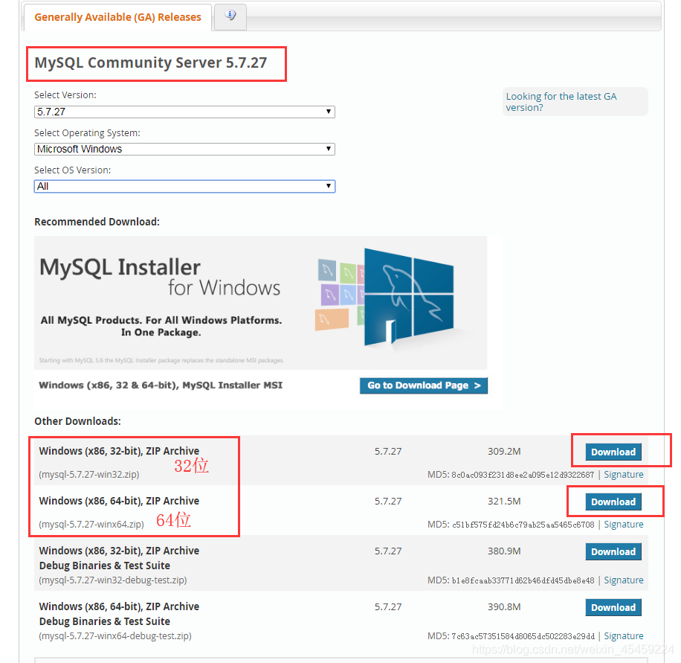This screenshot has height=663, width=681.
Task: Click the '390.8M' file size text
Action: tap(504, 607)
